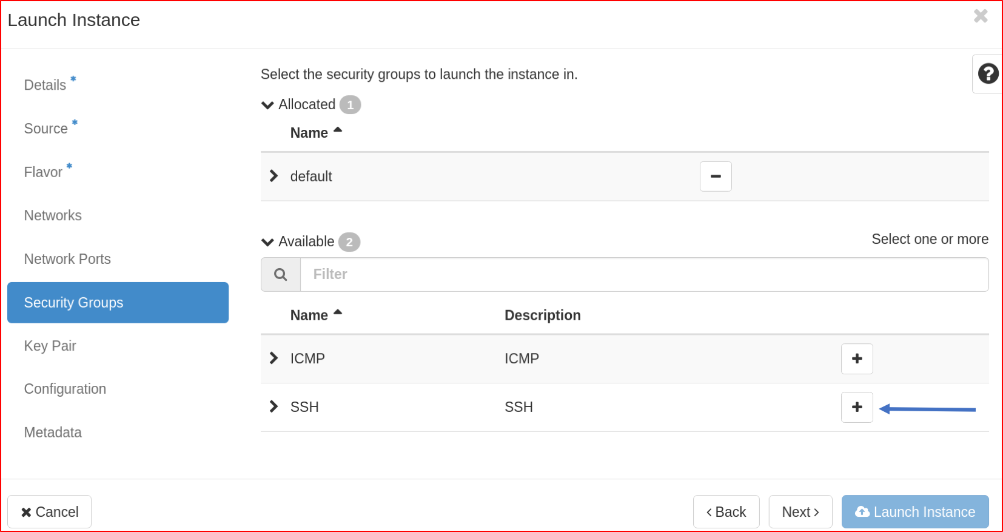Screen dimensions: 1003x532
Task: Expand the ICMP group row
Action: tap(274, 358)
